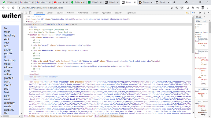The width and height of the screenshot is (211, 118).
Task: Expand margin shorthand triangle in normalize rule
Action: (x=206, y=94)
